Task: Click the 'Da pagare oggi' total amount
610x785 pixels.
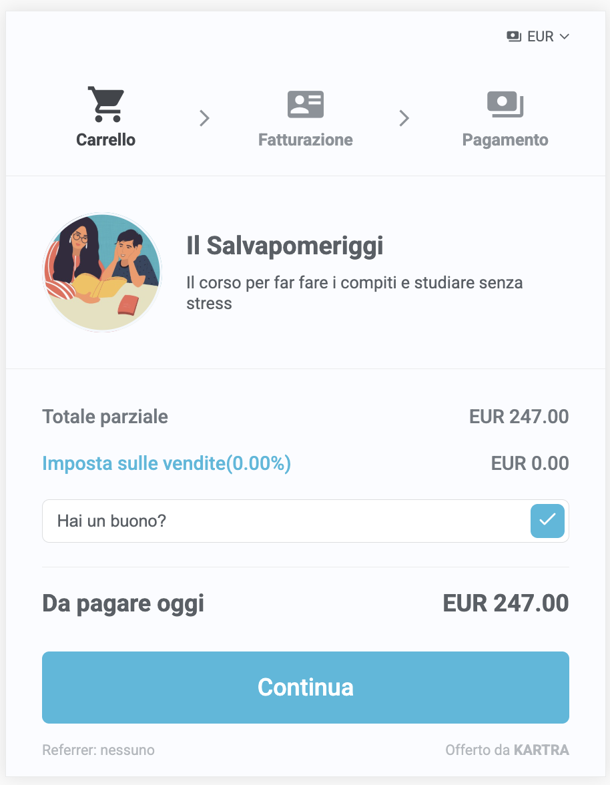Action: coord(505,603)
